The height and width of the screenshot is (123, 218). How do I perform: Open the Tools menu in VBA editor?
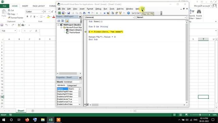click(112, 9)
